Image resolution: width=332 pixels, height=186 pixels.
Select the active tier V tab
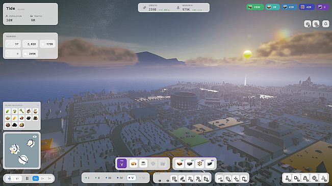point(131,178)
